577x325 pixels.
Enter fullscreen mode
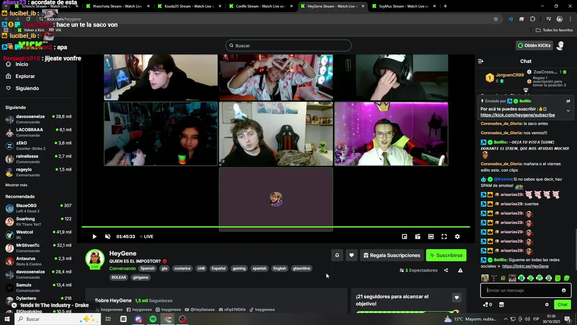444,237
